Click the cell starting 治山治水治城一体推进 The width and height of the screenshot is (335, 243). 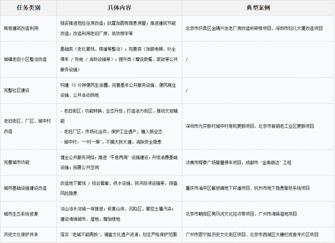tap(119, 214)
